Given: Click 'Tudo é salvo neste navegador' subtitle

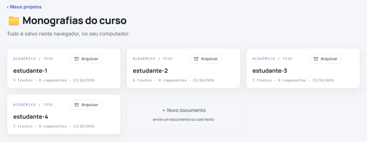Looking at the screenshot, I should pos(68,34).
